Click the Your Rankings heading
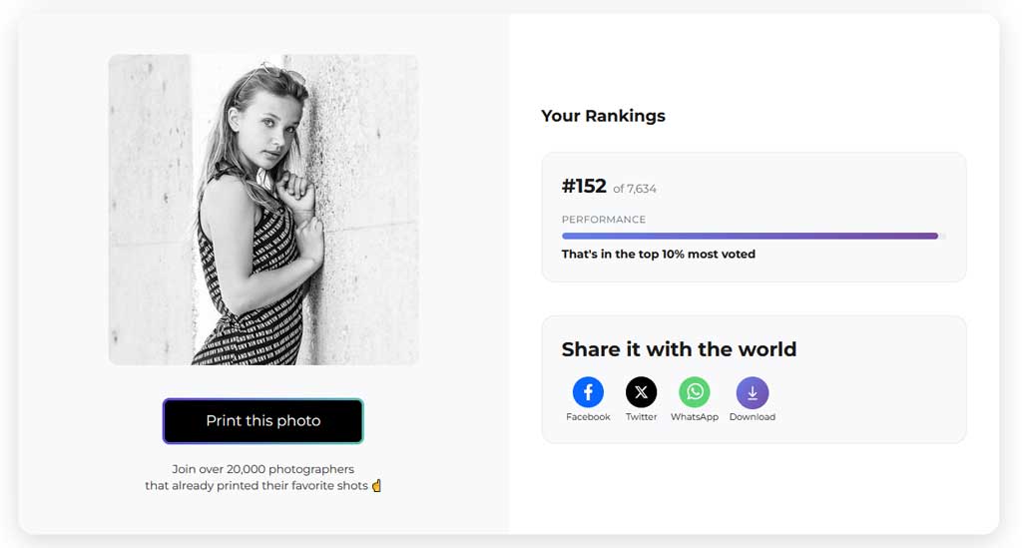 pos(603,116)
